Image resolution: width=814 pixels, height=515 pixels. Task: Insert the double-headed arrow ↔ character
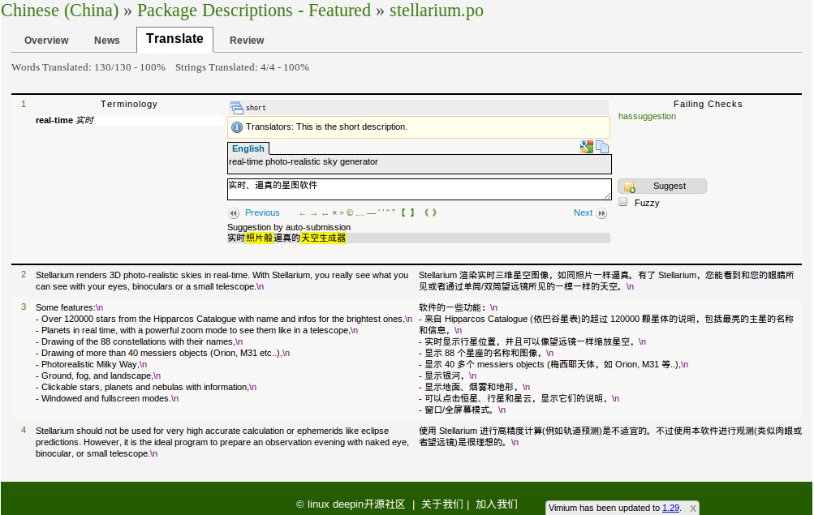coord(325,213)
